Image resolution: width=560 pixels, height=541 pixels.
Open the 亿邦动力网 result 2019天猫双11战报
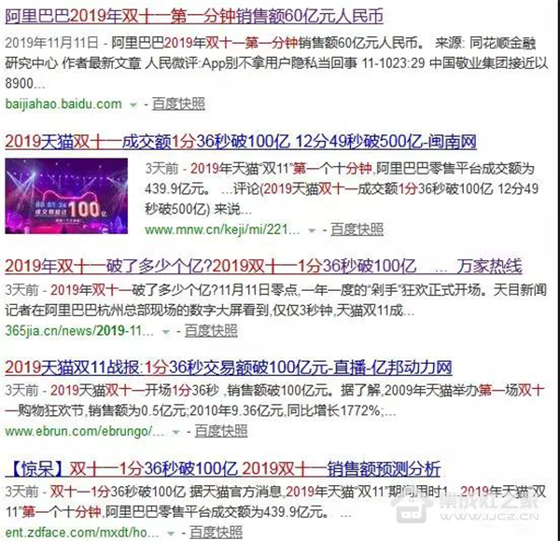[x=229, y=368]
